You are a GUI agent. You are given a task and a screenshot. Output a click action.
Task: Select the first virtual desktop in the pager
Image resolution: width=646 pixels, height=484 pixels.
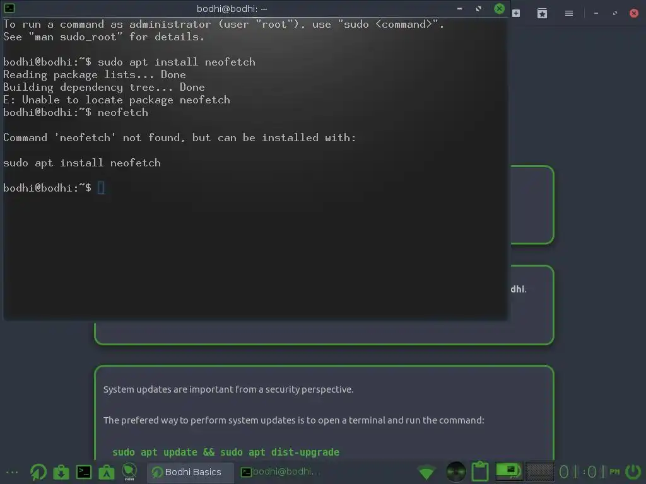(509, 471)
